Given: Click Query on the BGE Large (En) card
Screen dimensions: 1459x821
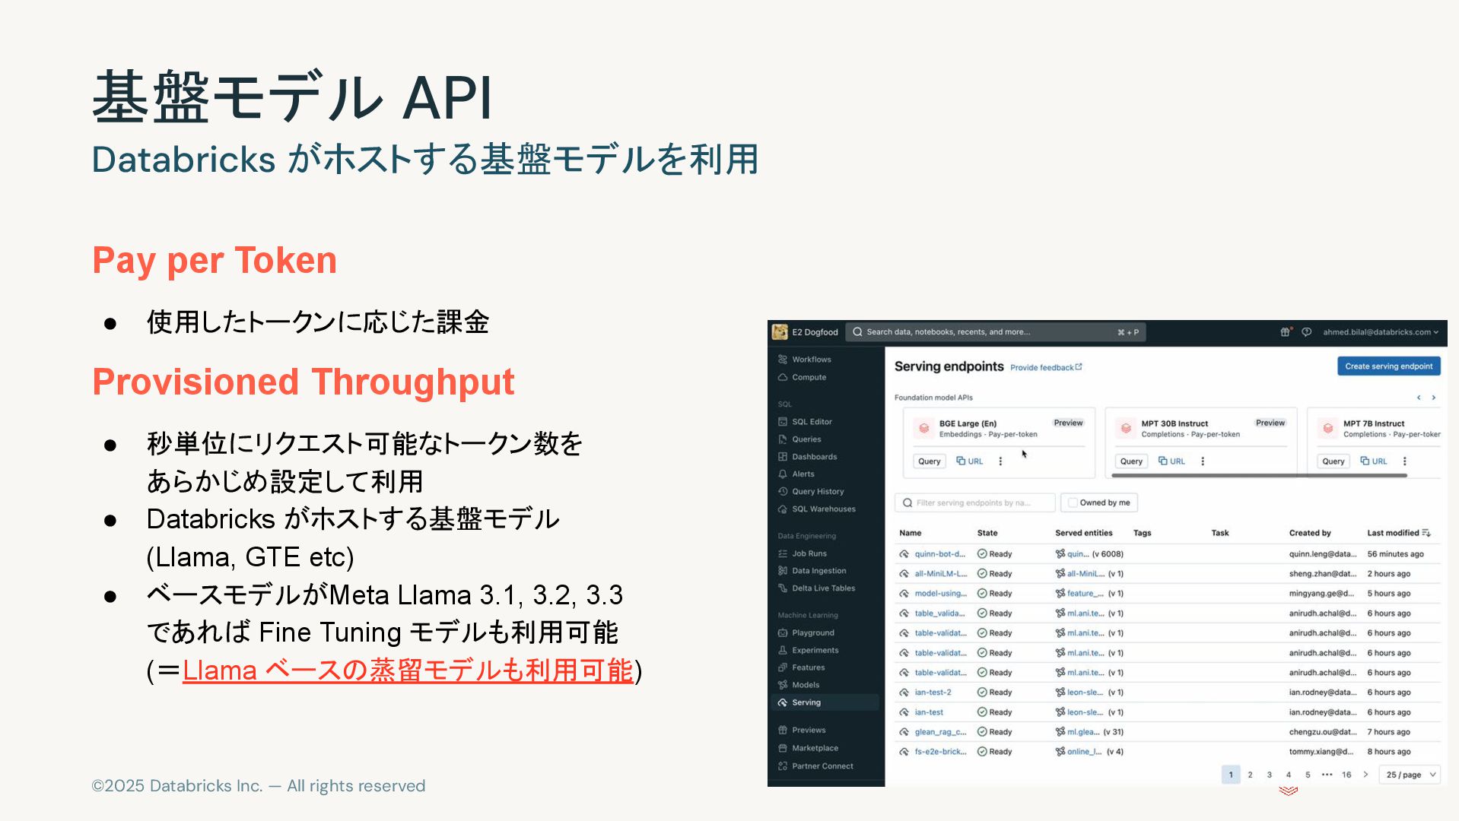Looking at the screenshot, I should coord(929,461).
